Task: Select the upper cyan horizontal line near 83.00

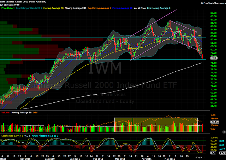Action: click(x=103, y=37)
